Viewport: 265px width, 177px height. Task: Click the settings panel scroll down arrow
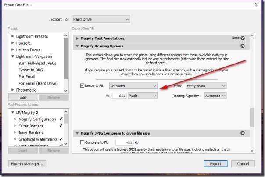[252, 151]
